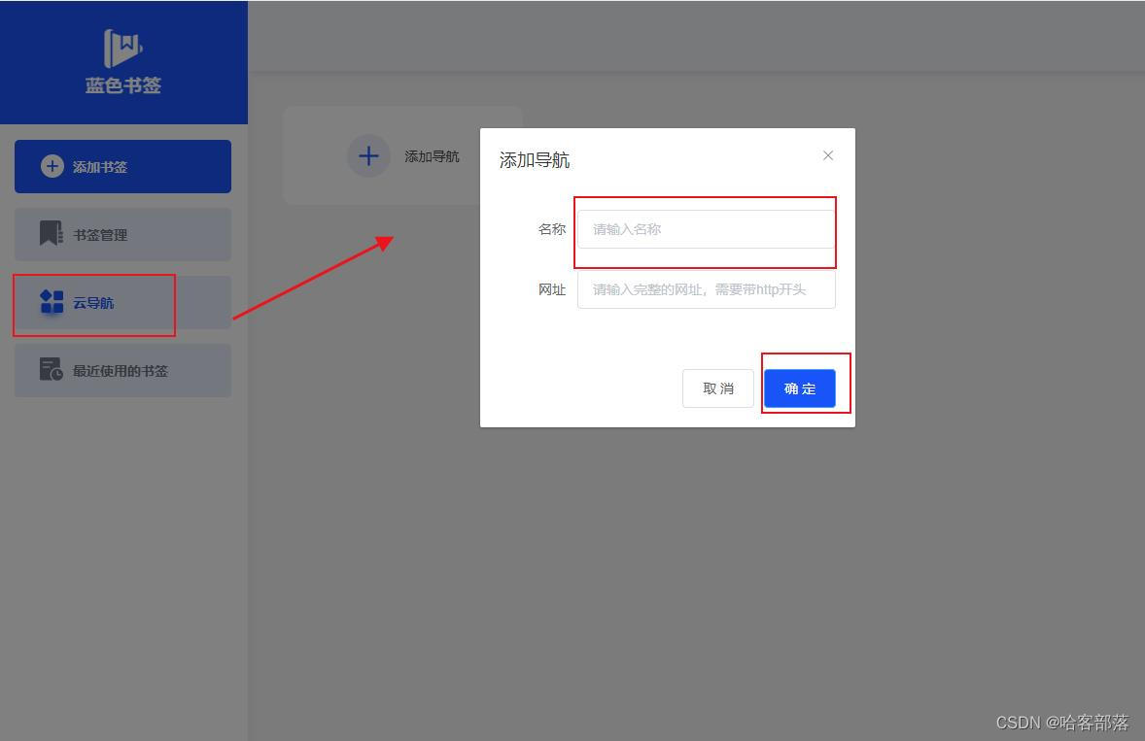Image resolution: width=1145 pixels, height=741 pixels.
Task: Open the 书签管理 menu item
Action: (x=122, y=235)
